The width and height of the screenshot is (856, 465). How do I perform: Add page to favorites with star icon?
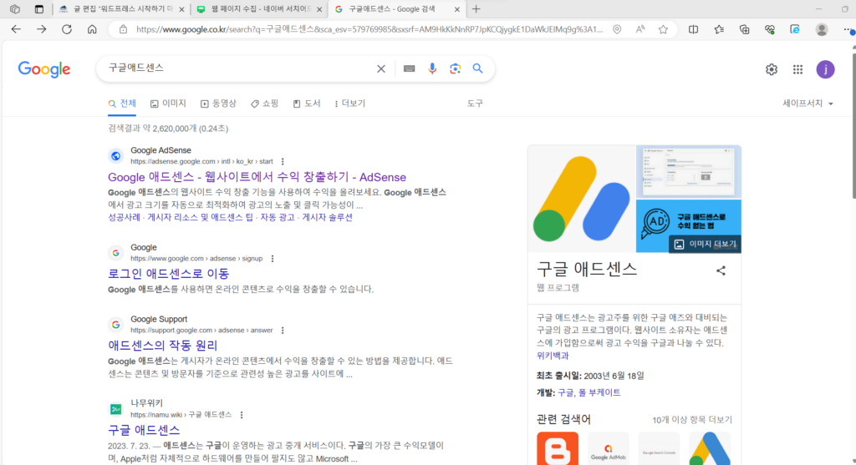(663, 29)
